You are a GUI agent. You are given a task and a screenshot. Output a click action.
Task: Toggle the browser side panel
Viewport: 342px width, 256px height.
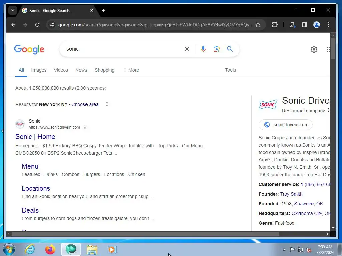coord(305,25)
